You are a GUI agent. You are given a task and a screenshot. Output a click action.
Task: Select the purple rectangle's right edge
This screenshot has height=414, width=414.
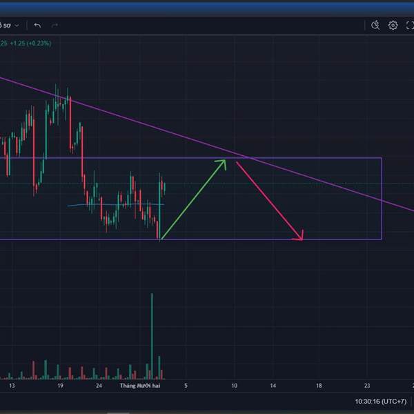coord(382,199)
